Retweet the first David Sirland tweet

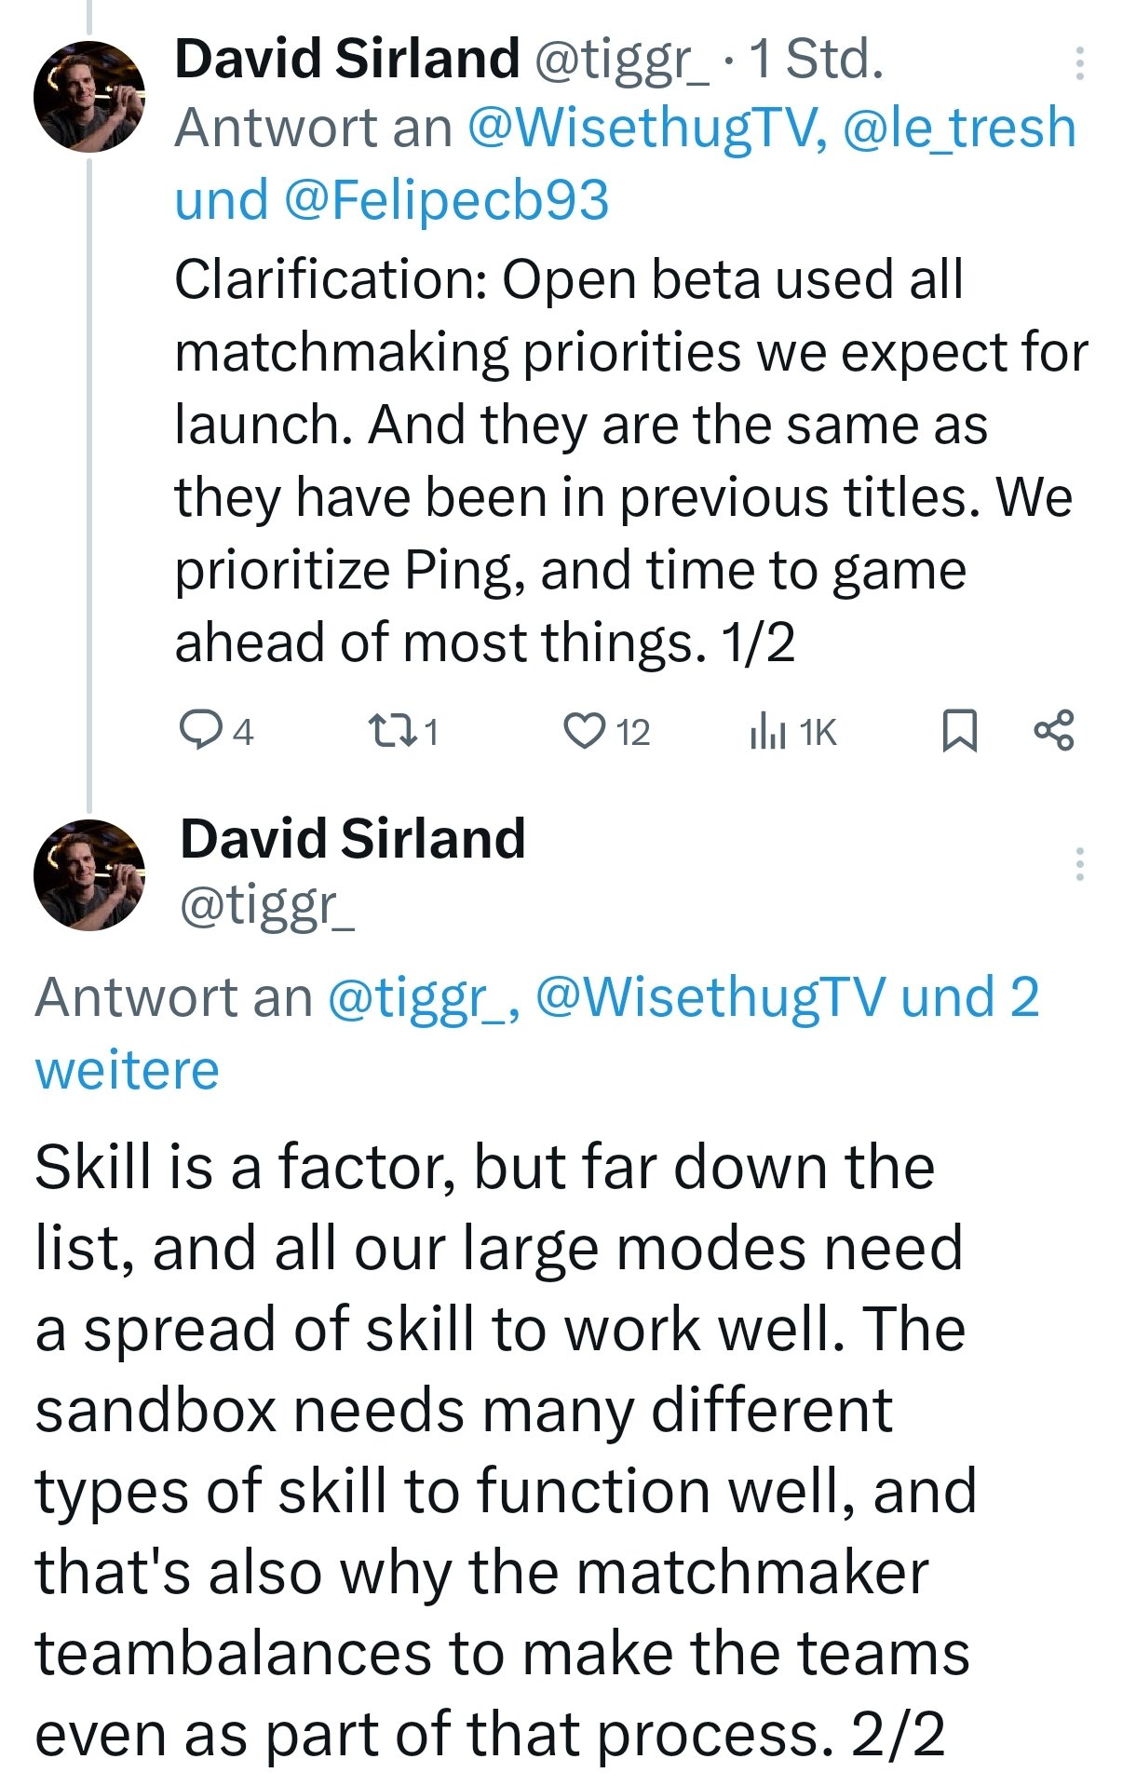click(389, 731)
